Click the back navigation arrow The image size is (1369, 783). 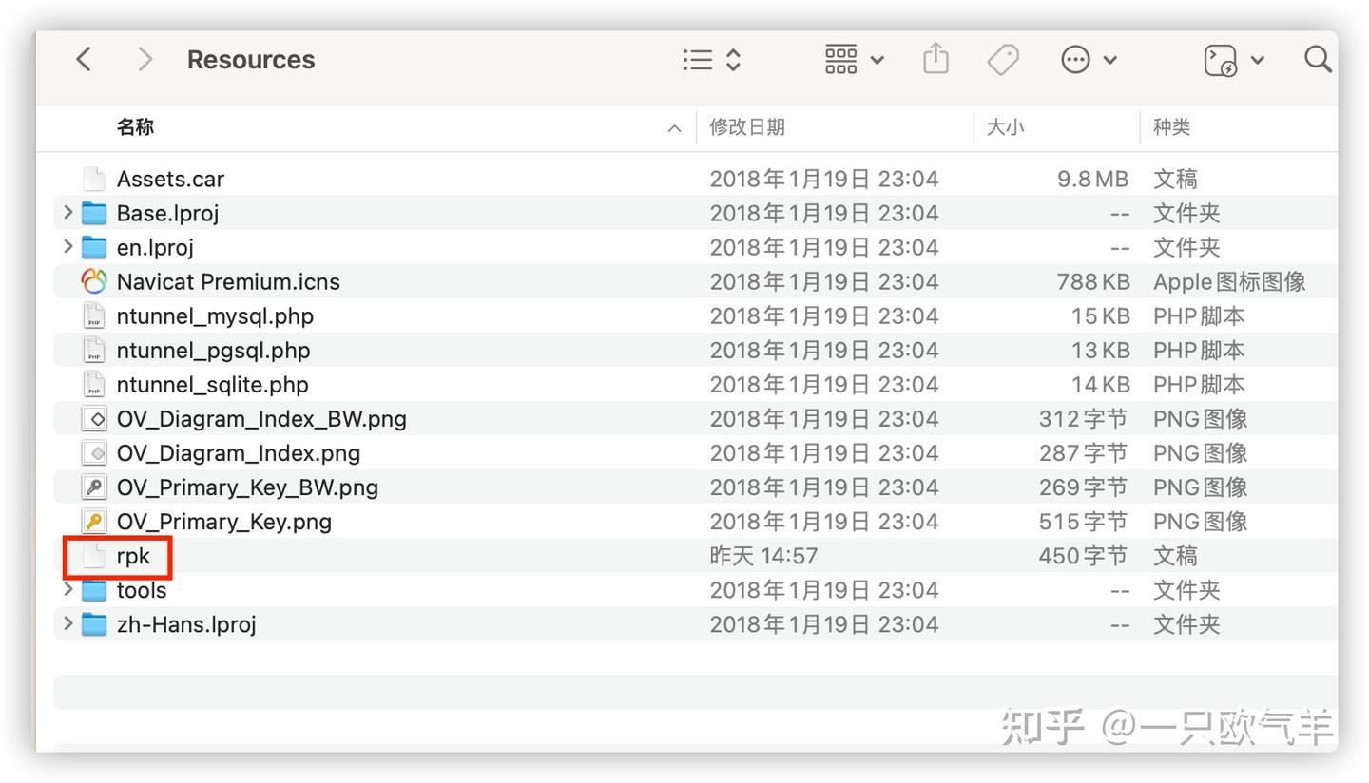coord(83,59)
